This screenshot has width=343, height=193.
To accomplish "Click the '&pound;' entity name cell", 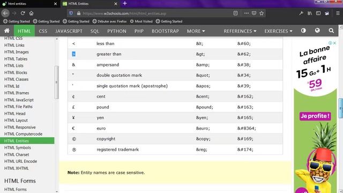I will pyautogui.click(x=205, y=107).
